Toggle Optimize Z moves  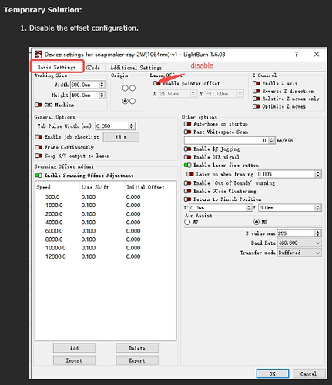pos(257,106)
